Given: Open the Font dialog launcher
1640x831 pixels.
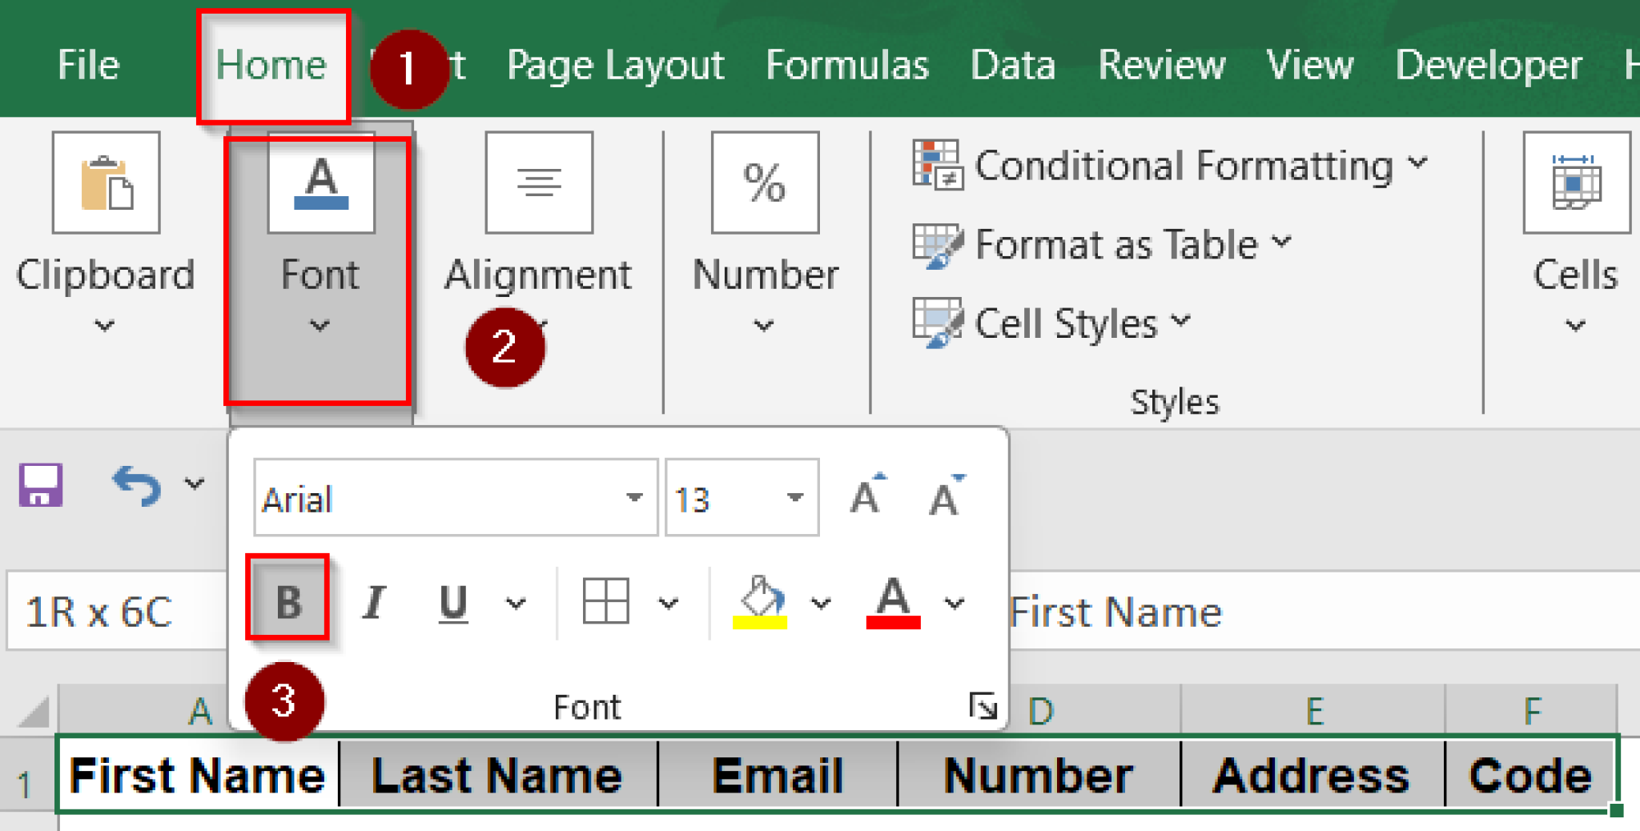Looking at the screenshot, I should [x=983, y=706].
